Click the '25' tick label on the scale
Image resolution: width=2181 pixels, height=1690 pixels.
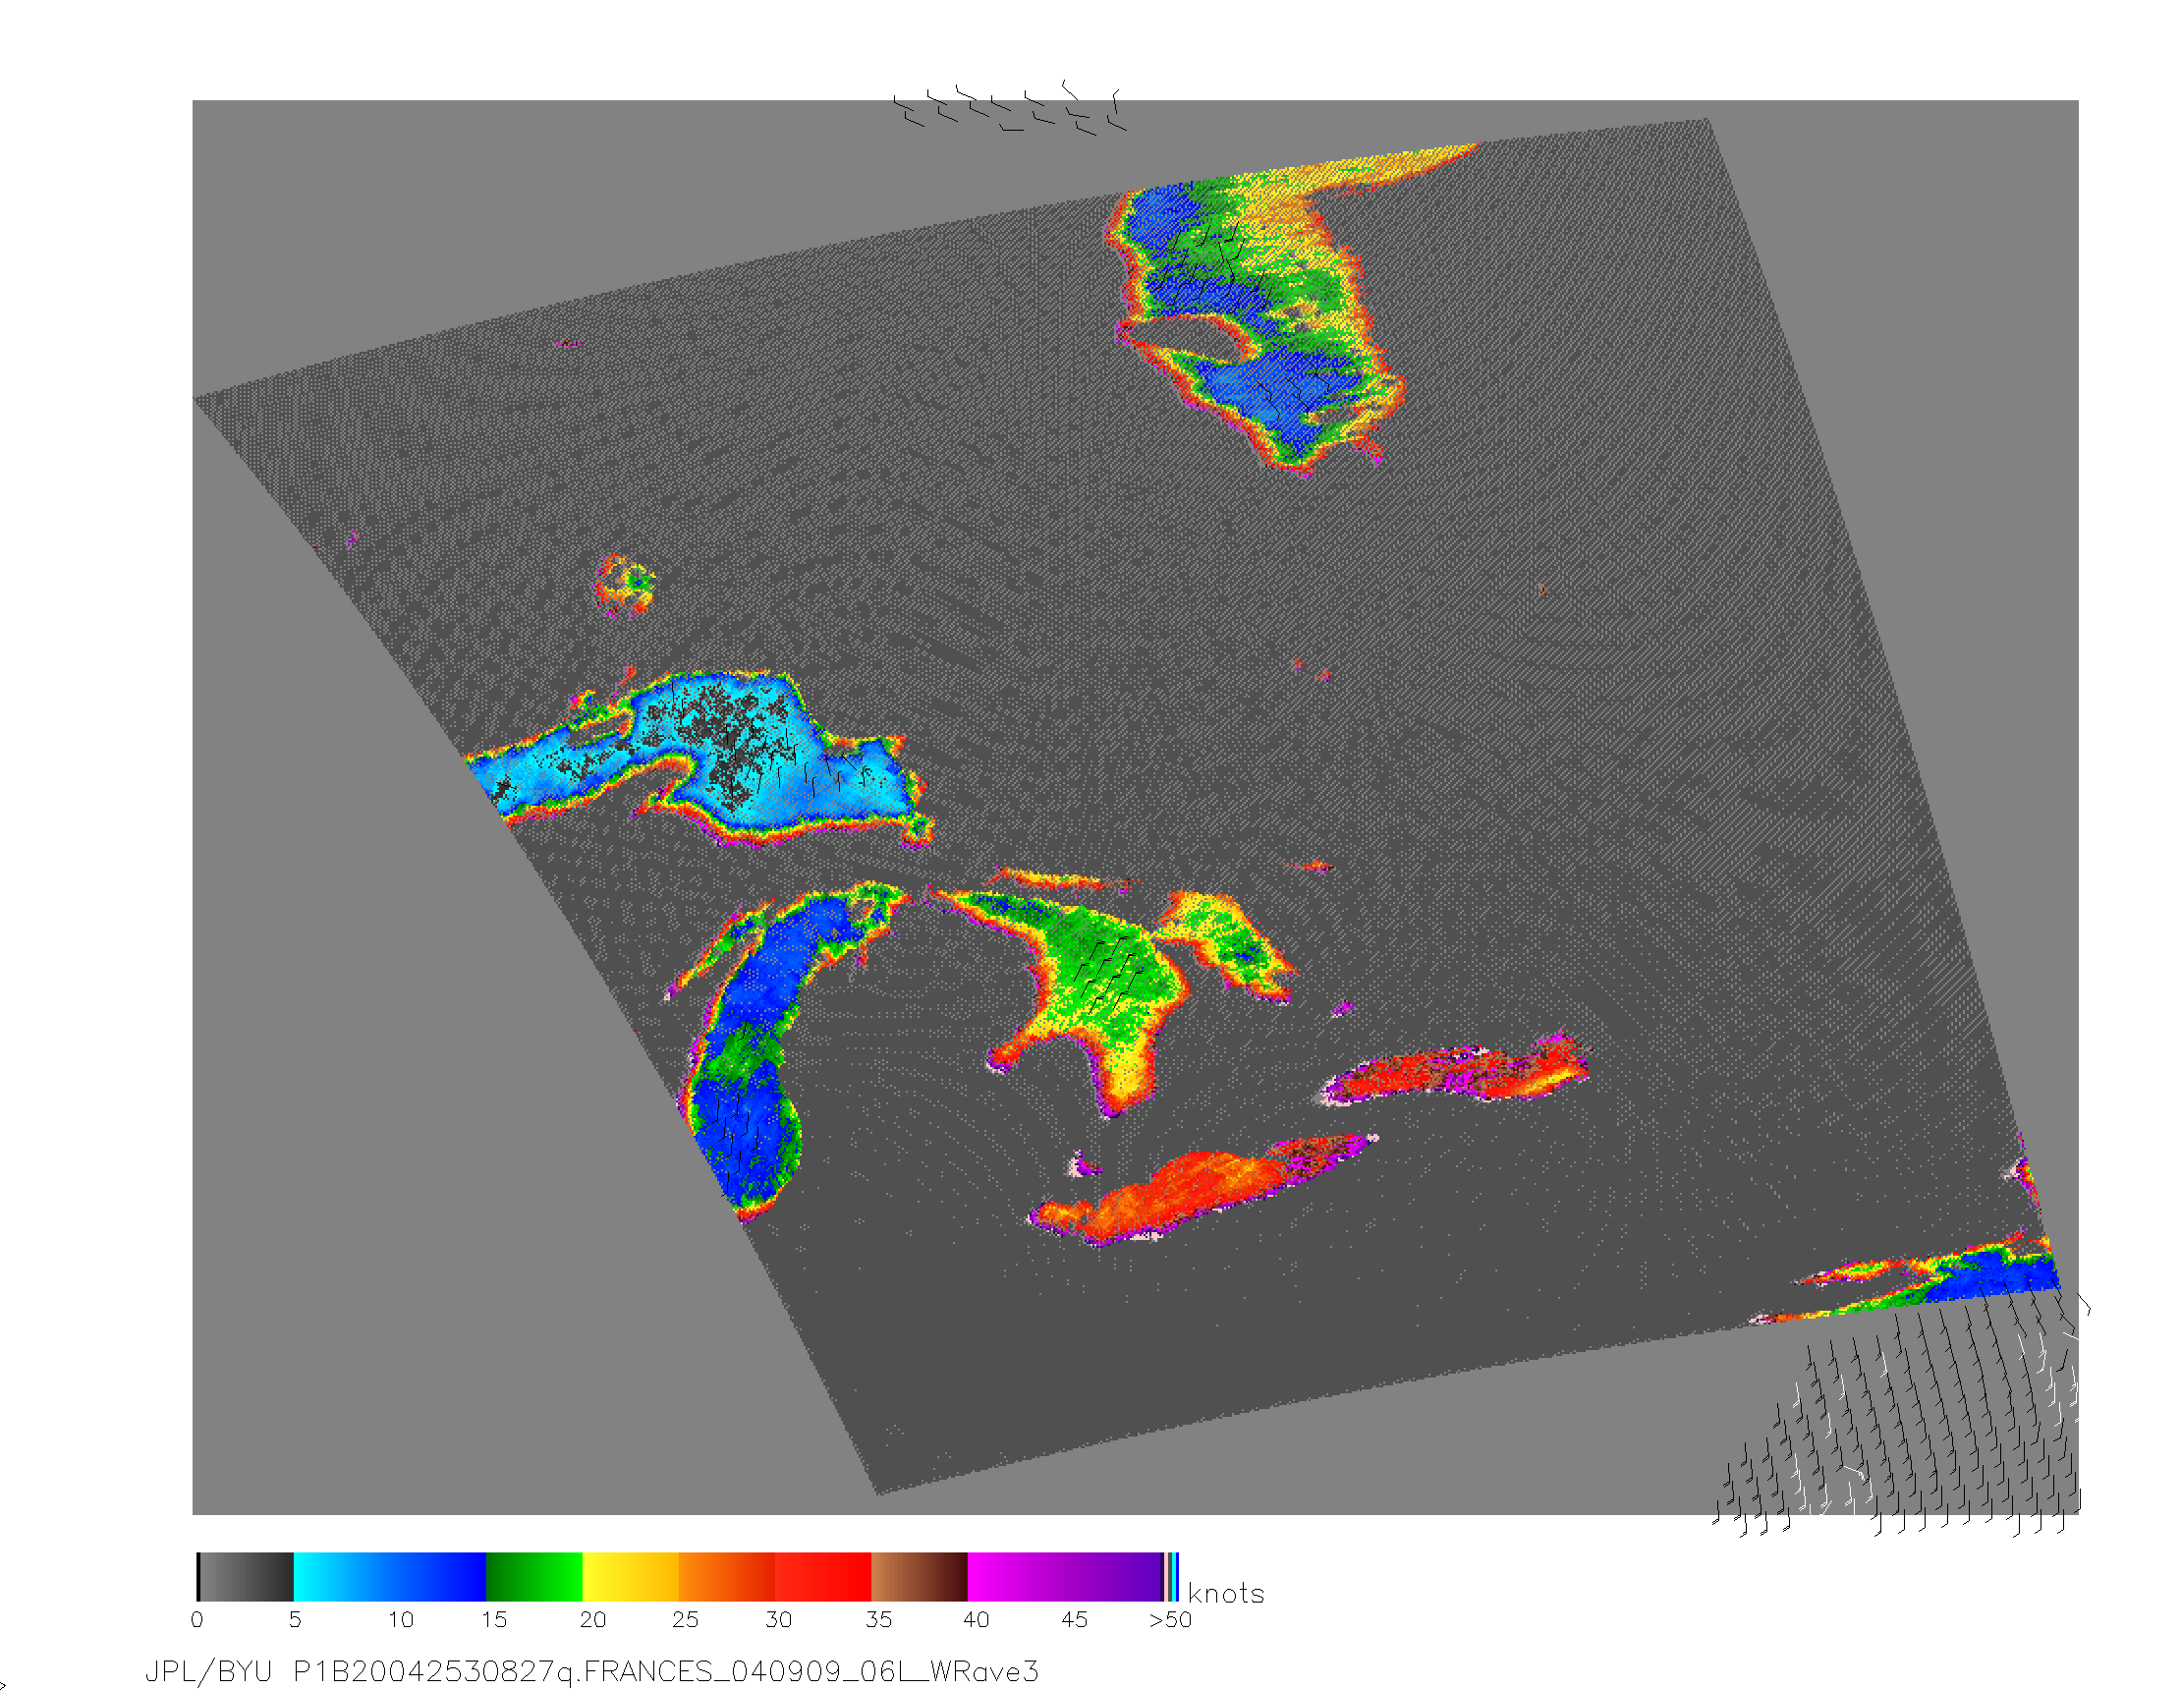coord(685,1620)
